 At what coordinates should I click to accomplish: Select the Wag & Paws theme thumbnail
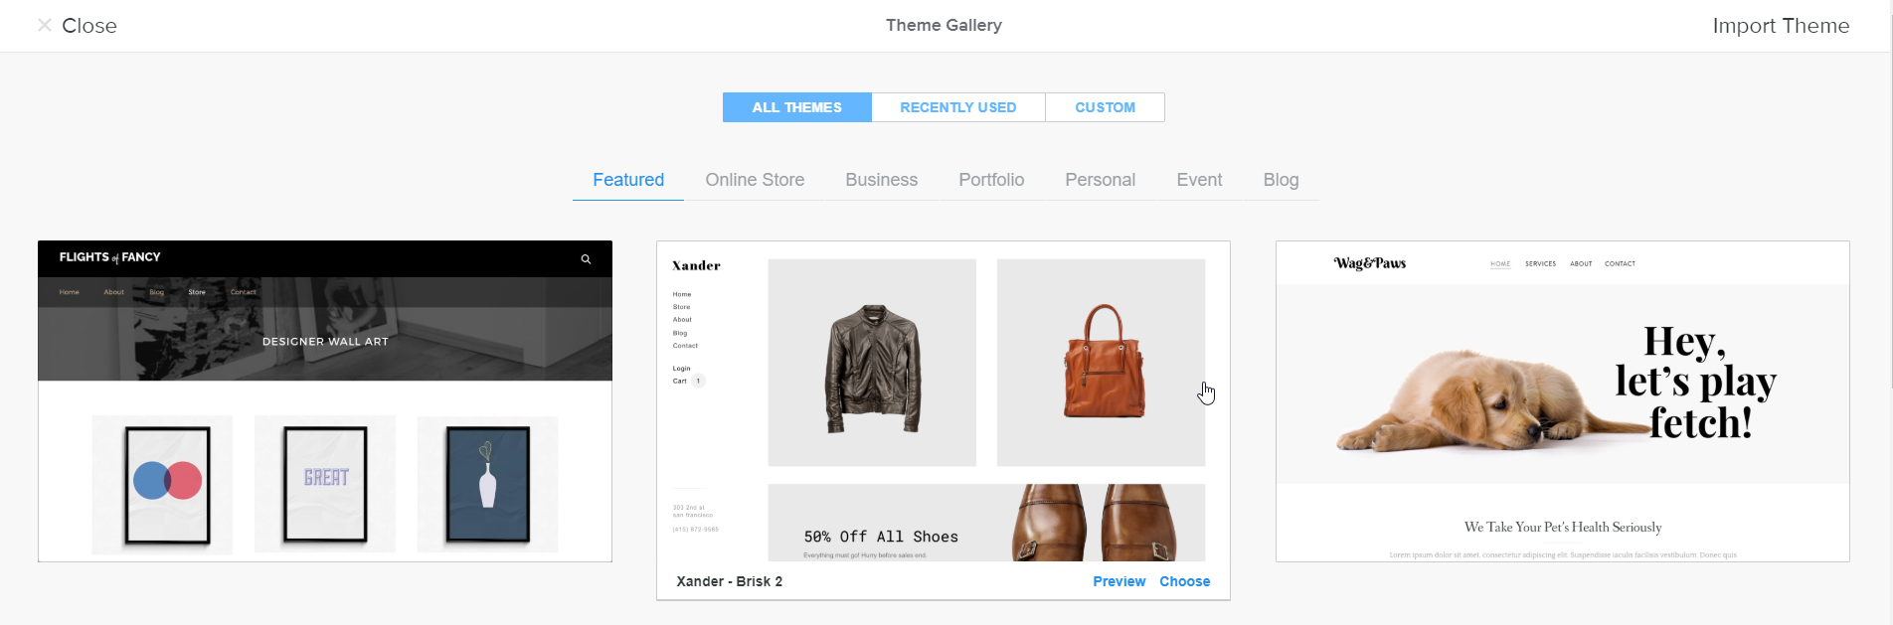[x=1563, y=401]
